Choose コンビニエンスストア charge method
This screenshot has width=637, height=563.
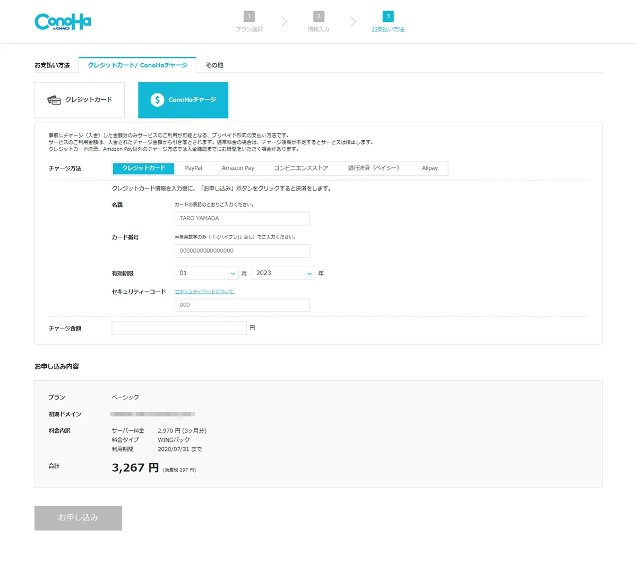301,168
